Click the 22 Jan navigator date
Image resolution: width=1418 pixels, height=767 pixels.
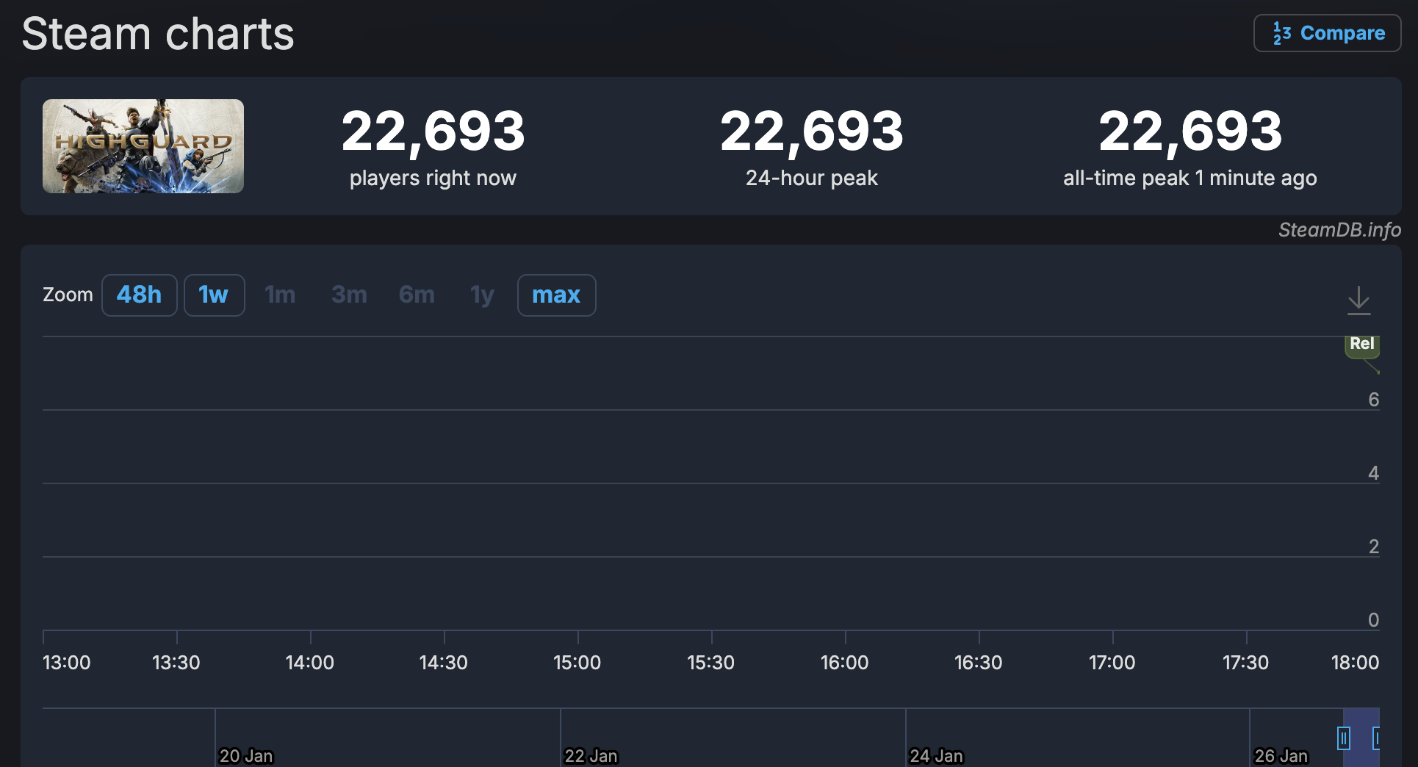(591, 756)
